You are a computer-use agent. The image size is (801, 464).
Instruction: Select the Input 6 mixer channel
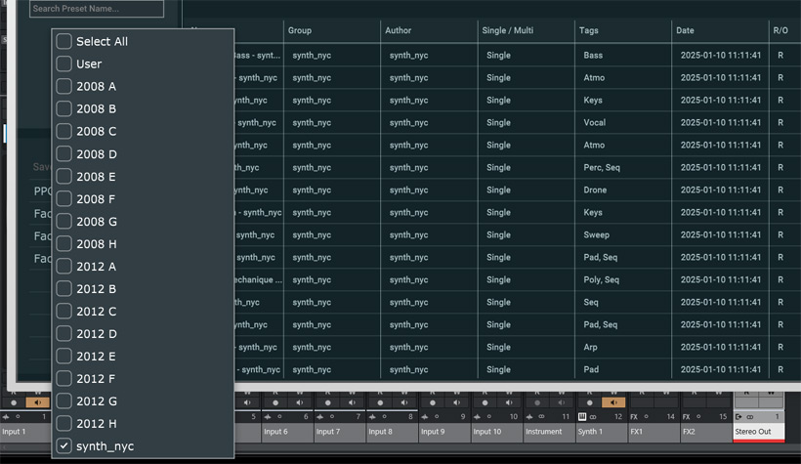[287, 432]
